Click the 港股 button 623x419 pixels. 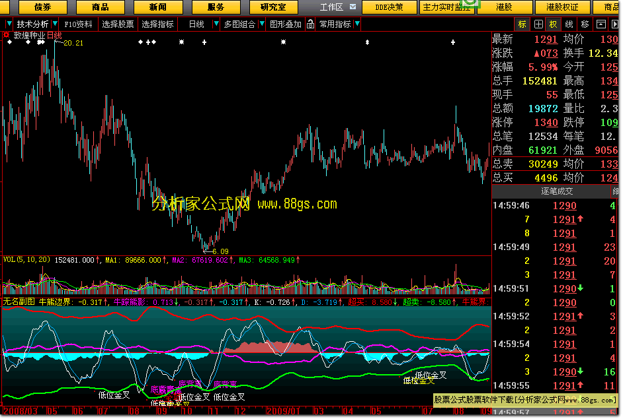(x=504, y=7)
